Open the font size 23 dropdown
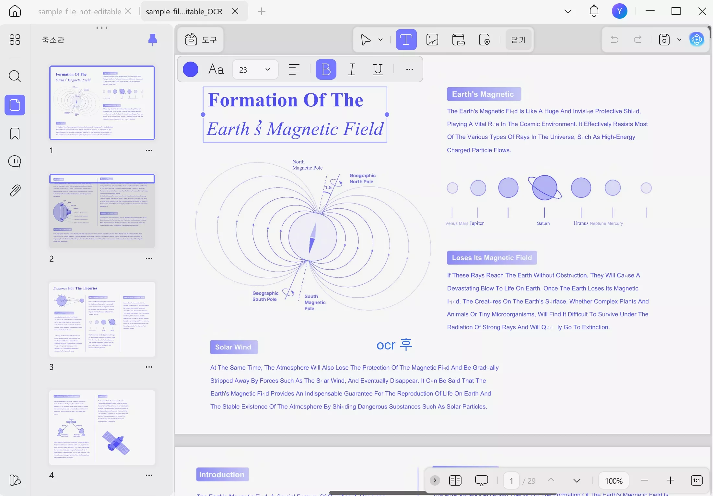 (x=255, y=69)
